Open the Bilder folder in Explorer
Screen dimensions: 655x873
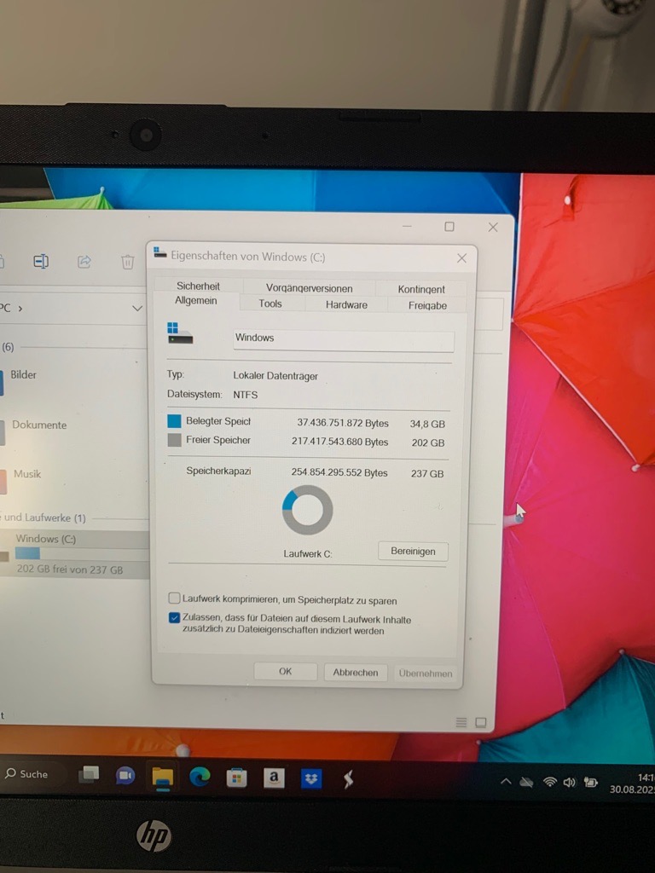click(23, 375)
